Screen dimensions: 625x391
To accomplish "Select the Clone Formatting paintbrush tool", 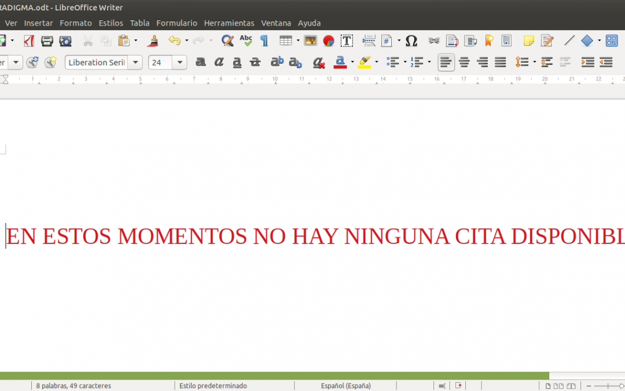I will pos(153,41).
